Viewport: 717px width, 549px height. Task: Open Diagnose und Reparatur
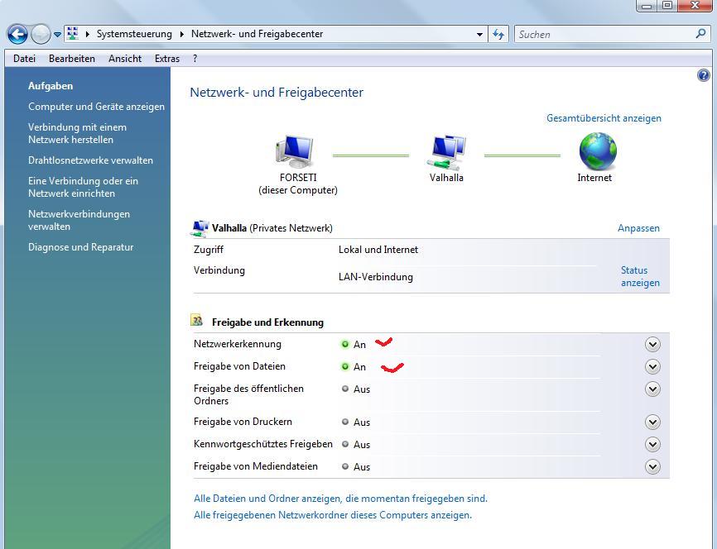[x=81, y=247]
